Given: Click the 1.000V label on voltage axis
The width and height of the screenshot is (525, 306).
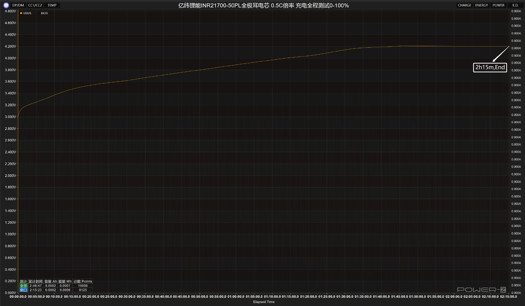Looking at the screenshot, I should (10, 234).
